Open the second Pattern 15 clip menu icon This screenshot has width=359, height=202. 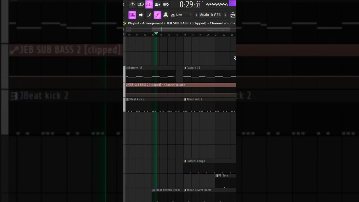[x=185, y=68]
